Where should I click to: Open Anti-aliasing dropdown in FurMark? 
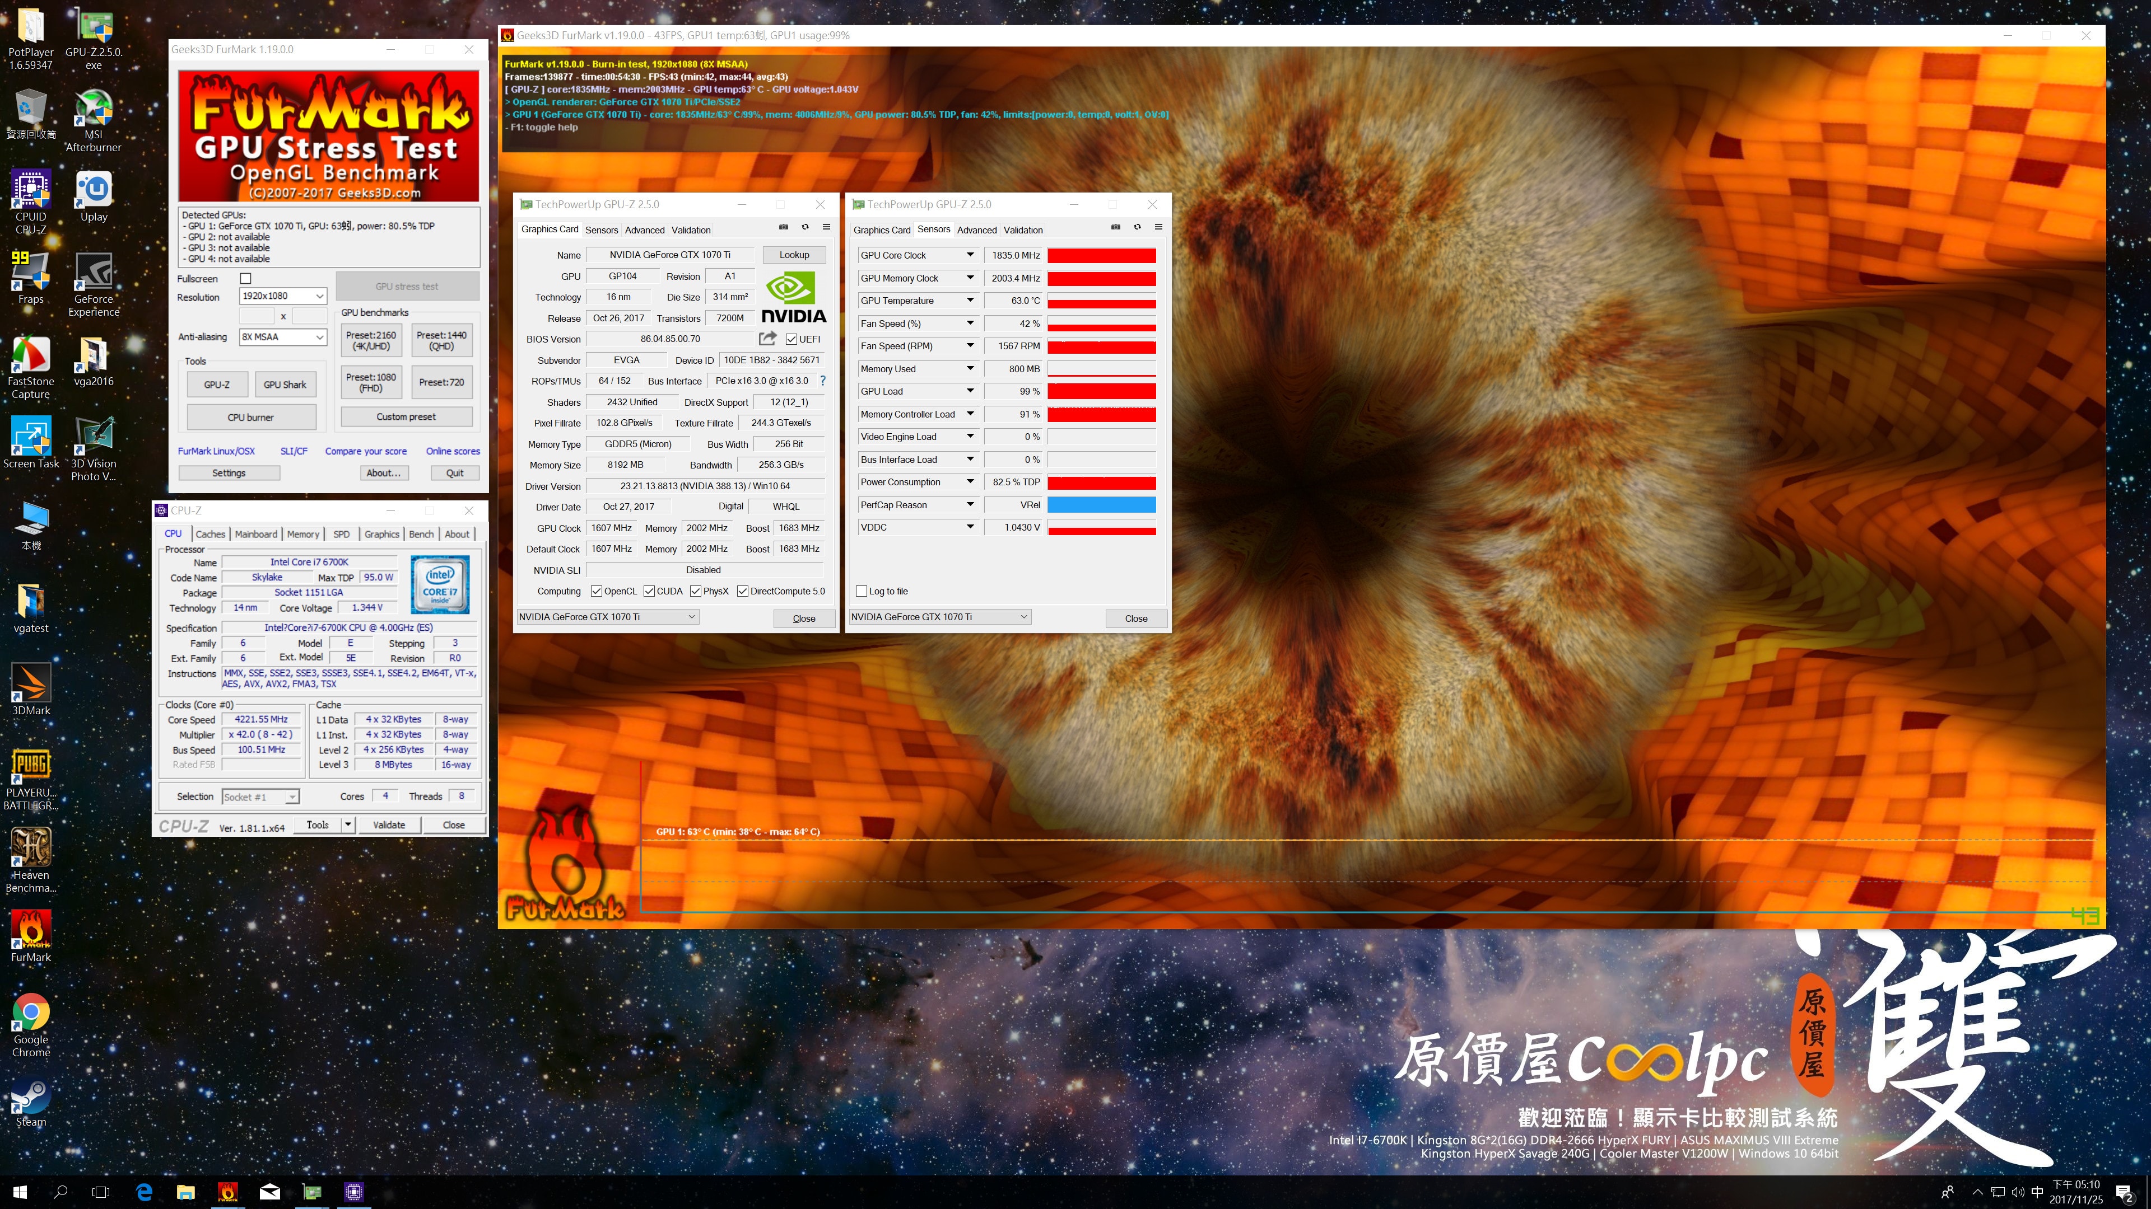[282, 337]
